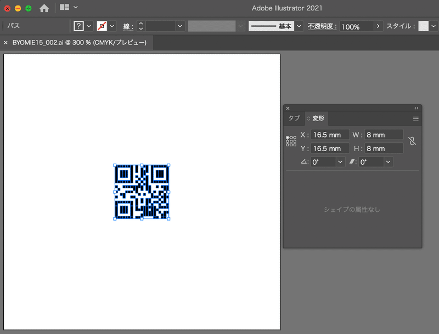
Task: Select the BYOMIE15_002.ai document tab
Action: coord(79,43)
